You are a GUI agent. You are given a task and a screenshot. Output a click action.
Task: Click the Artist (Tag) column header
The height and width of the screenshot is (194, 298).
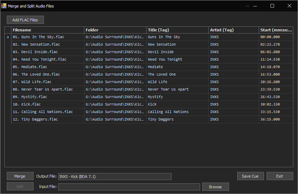233,30
